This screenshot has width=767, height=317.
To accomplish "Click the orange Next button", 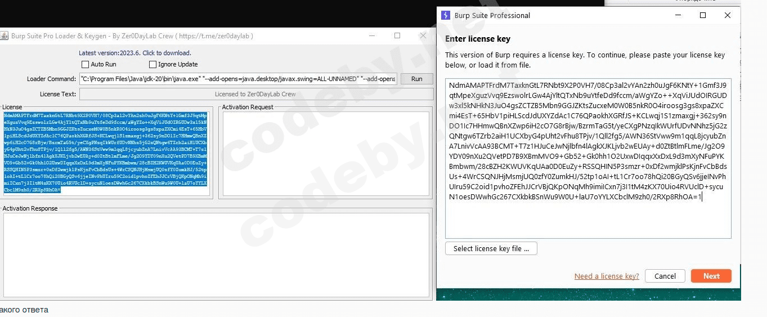I will coord(711,276).
